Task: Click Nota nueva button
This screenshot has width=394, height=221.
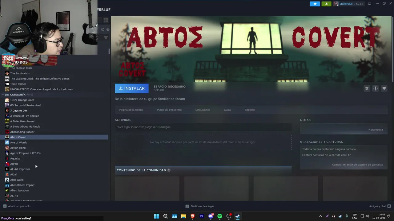Action: coord(376,130)
